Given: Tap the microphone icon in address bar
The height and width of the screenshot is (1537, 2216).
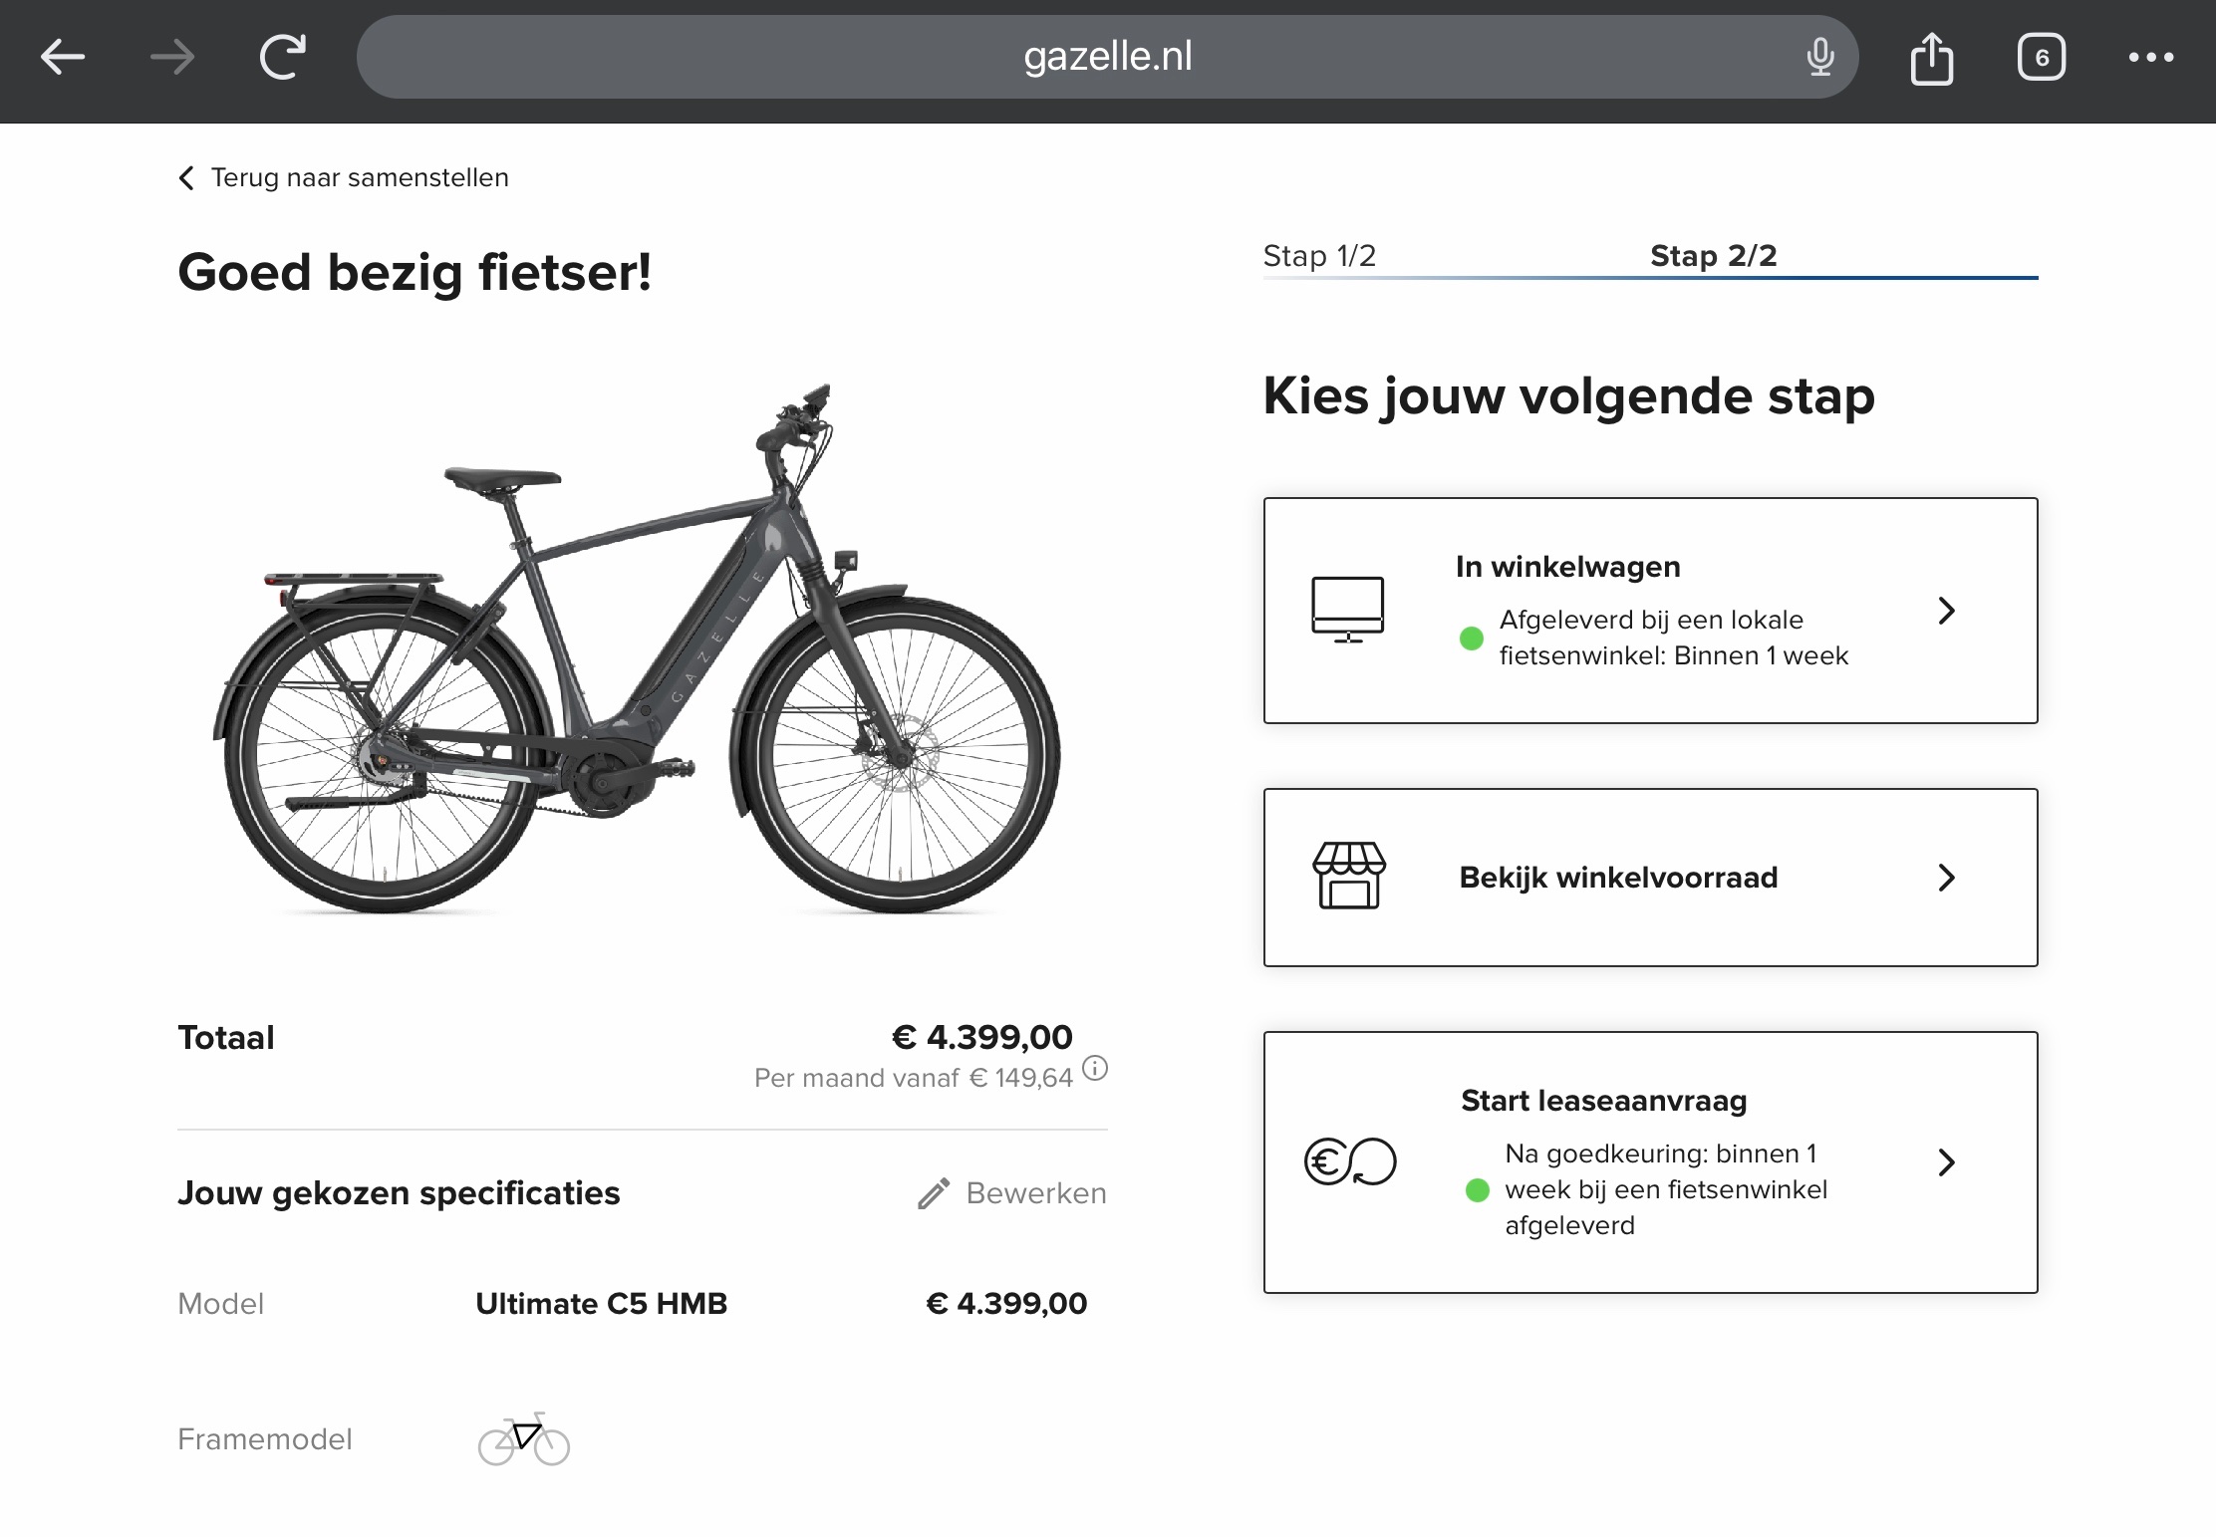Looking at the screenshot, I should tap(1819, 57).
